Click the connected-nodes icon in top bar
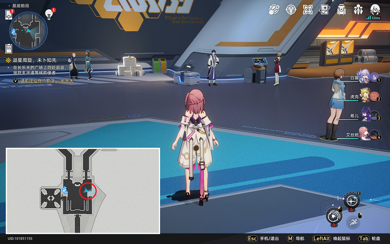 [274, 9]
